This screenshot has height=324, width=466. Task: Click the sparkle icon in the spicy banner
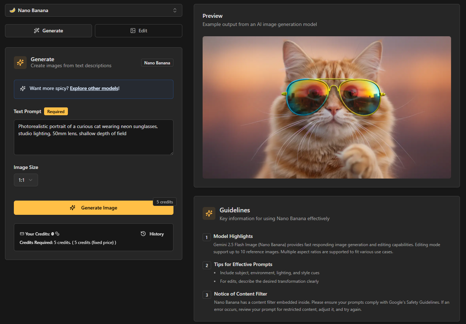pyautogui.click(x=23, y=89)
